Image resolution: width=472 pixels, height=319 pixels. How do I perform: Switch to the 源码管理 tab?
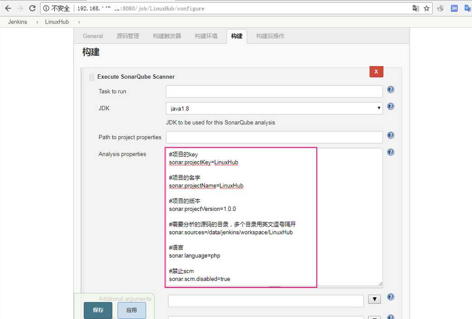[128, 36]
